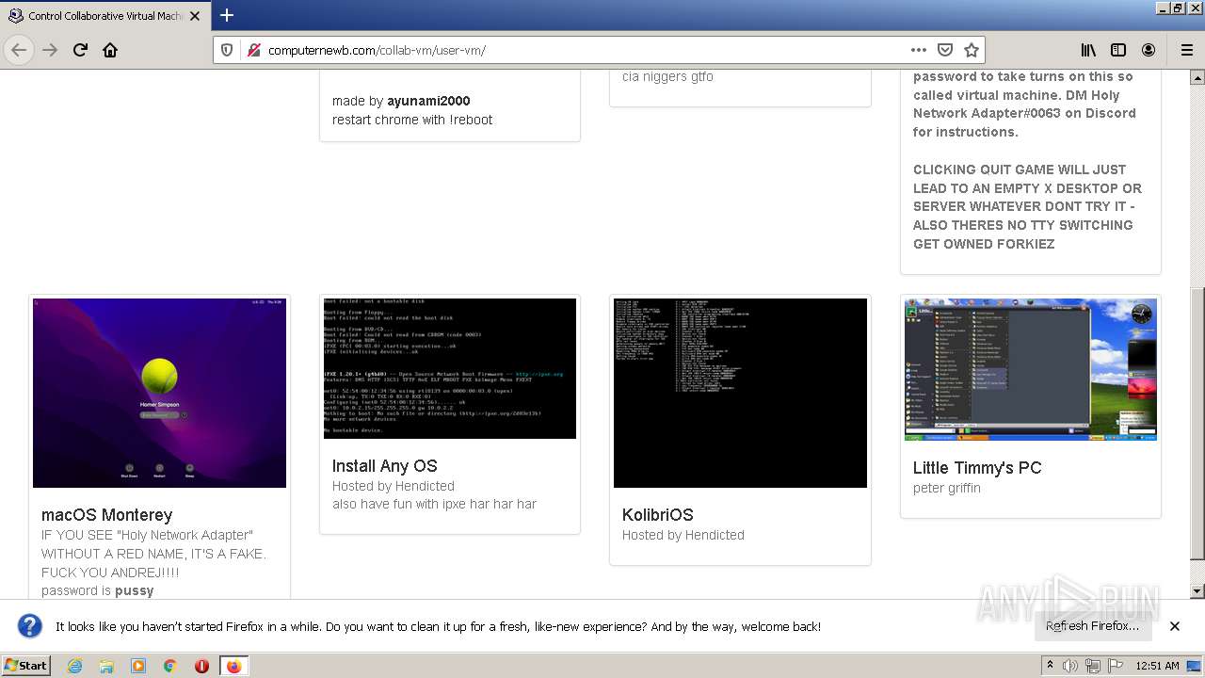Open a new tab

coord(227,15)
